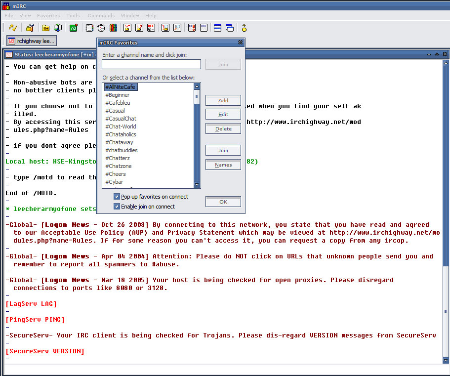
Task: Click the DCC Send file icon
Action: coord(127,28)
